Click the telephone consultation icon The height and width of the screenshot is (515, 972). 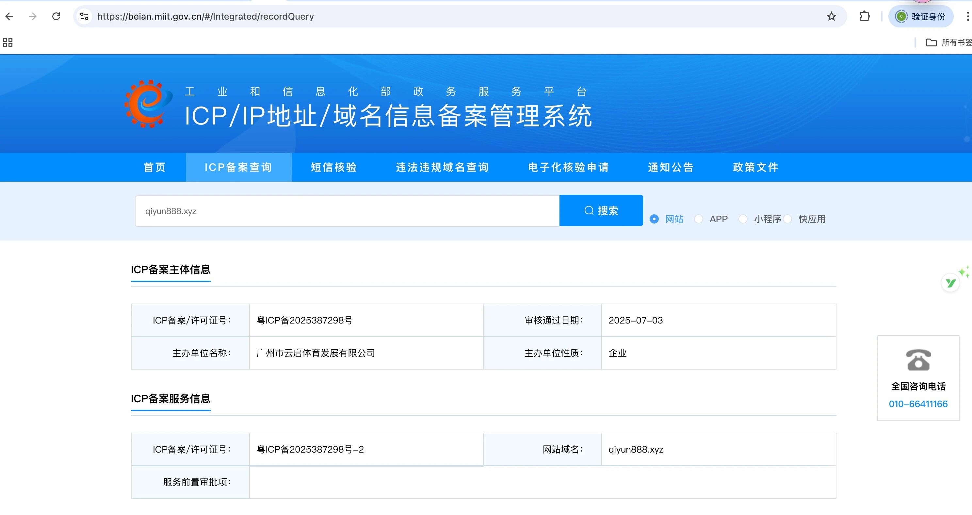pos(918,359)
